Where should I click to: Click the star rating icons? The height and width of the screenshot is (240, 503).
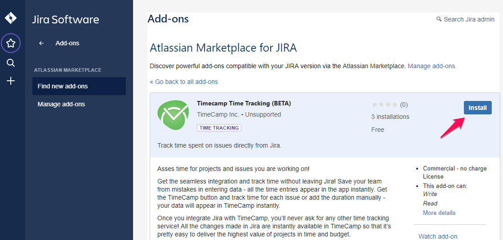click(385, 105)
